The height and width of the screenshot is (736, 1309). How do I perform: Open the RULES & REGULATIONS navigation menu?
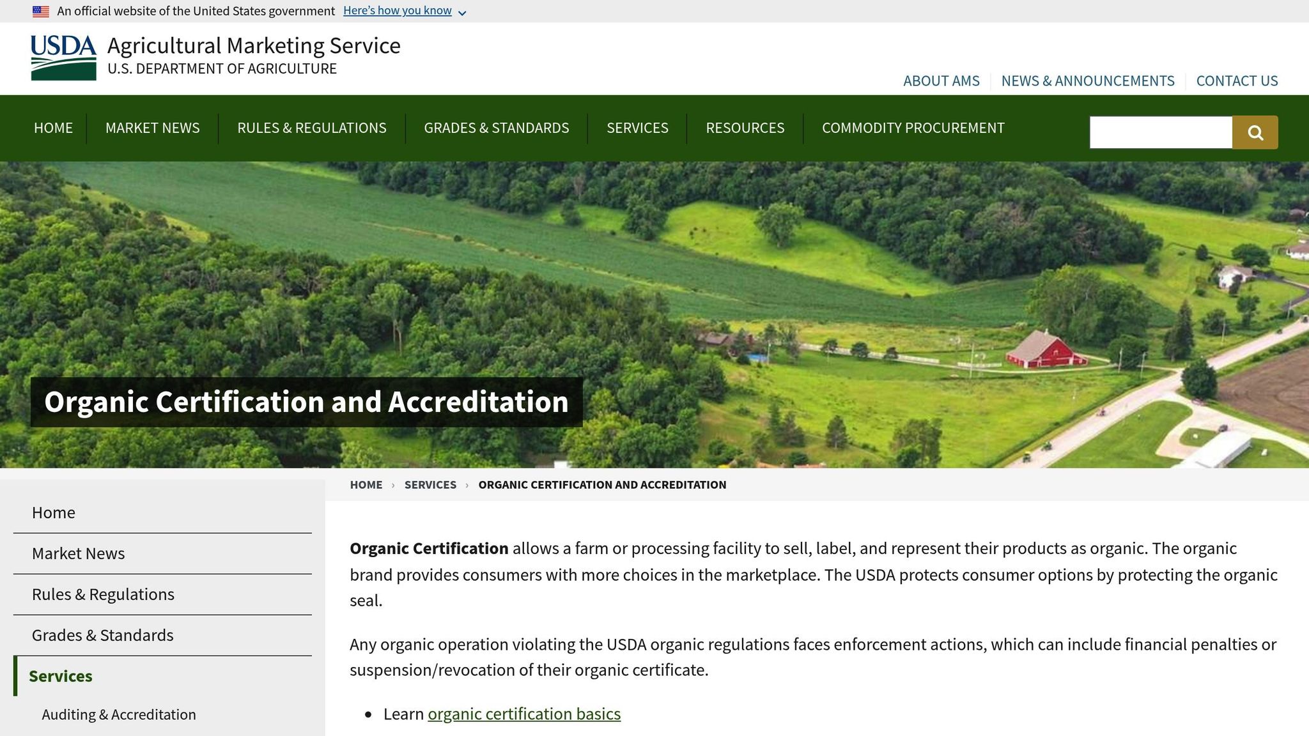pyautogui.click(x=311, y=128)
